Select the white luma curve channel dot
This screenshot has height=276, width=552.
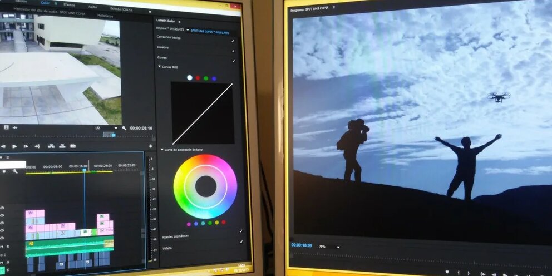[x=190, y=77]
